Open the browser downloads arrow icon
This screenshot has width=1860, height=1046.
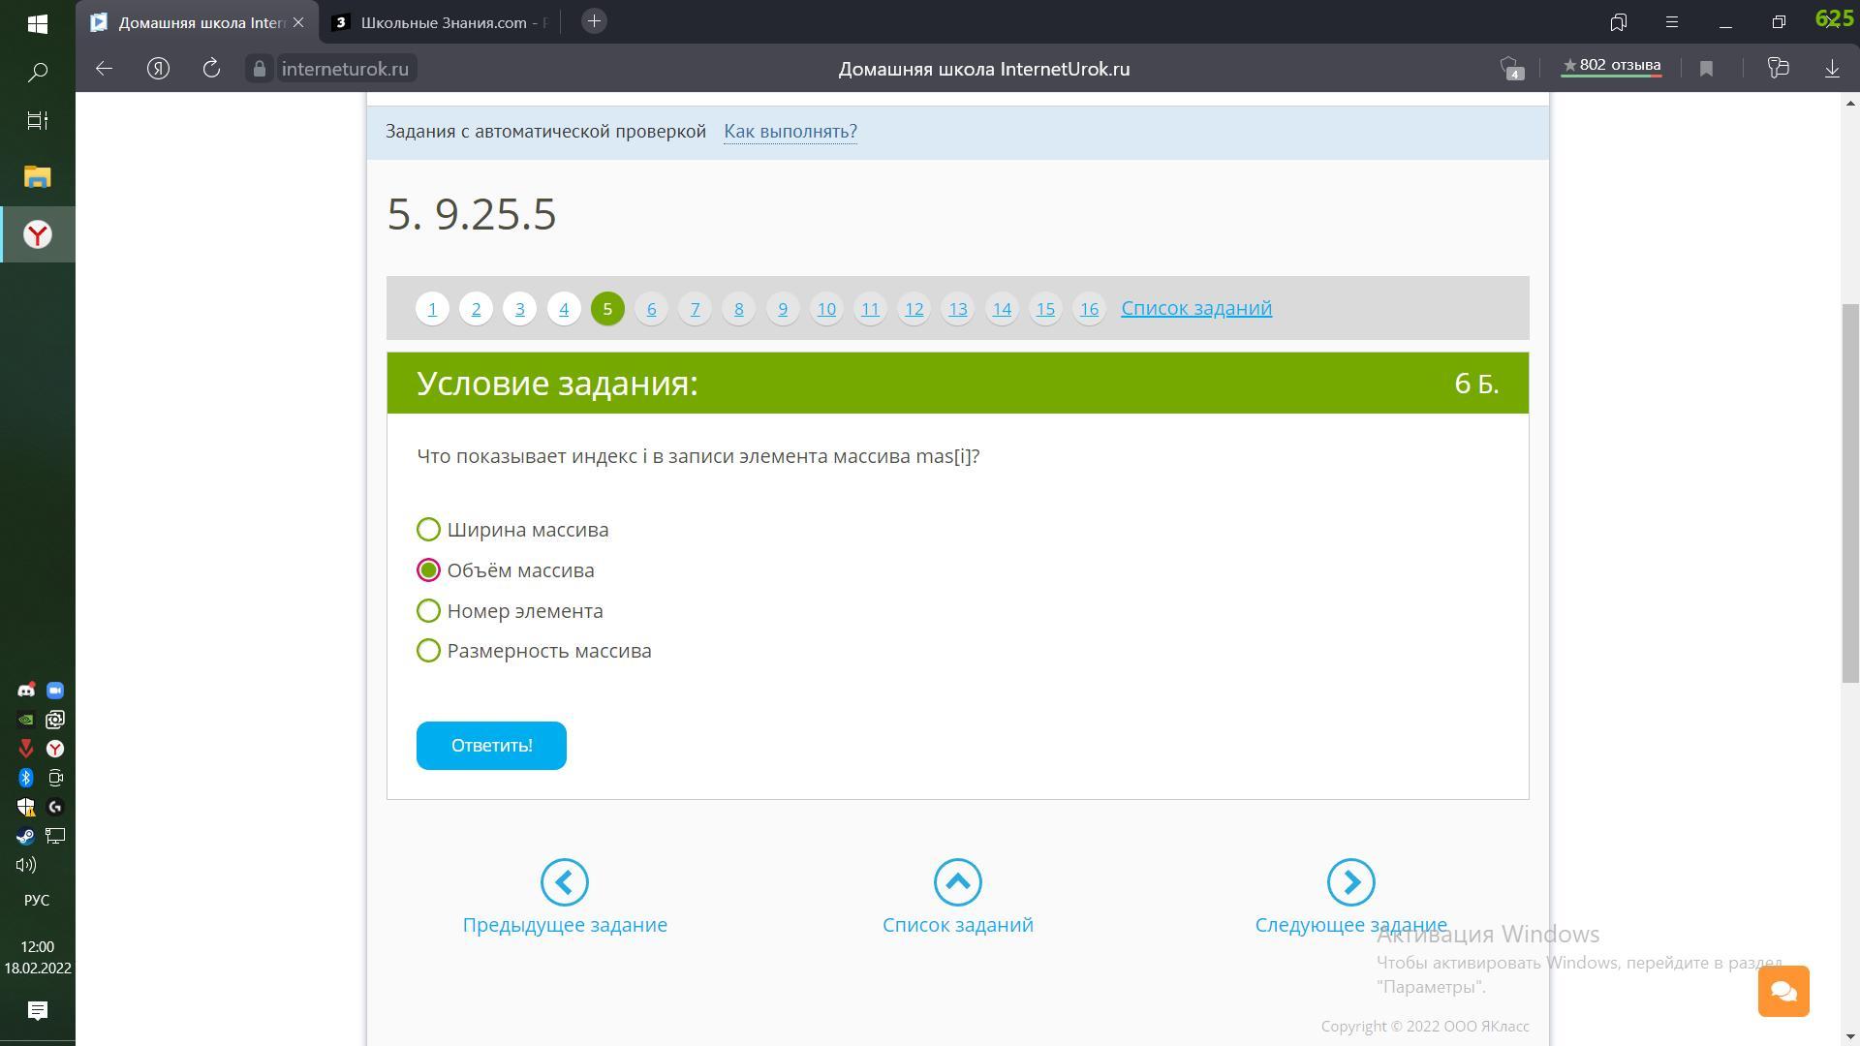point(1832,69)
